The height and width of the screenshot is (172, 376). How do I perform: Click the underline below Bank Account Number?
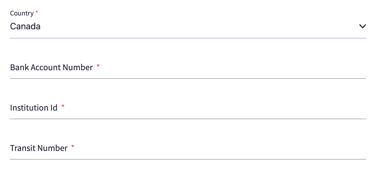click(188, 79)
